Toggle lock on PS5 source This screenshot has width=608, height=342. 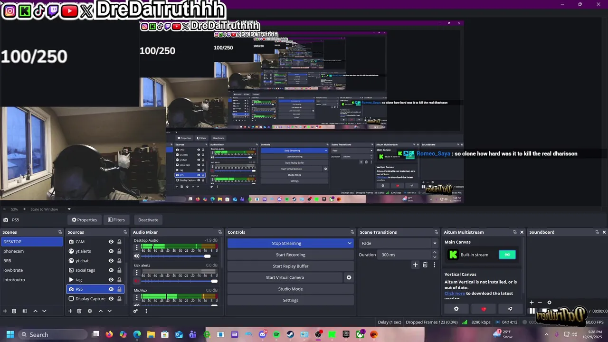(119, 289)
